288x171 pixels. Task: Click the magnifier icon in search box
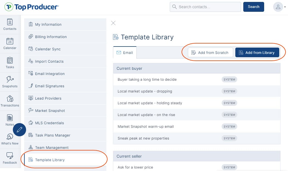(x=174, y=7)
